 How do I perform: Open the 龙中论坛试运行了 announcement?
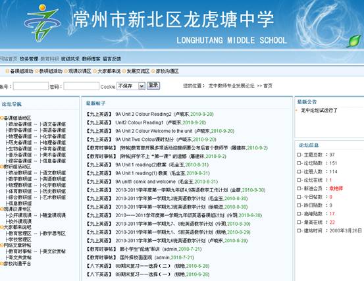click(319, 111)
